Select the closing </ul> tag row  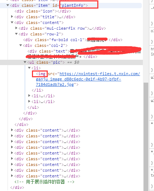pos(33,107)
